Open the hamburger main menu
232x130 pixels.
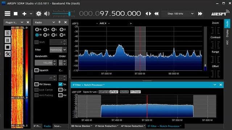pos(7,14)
